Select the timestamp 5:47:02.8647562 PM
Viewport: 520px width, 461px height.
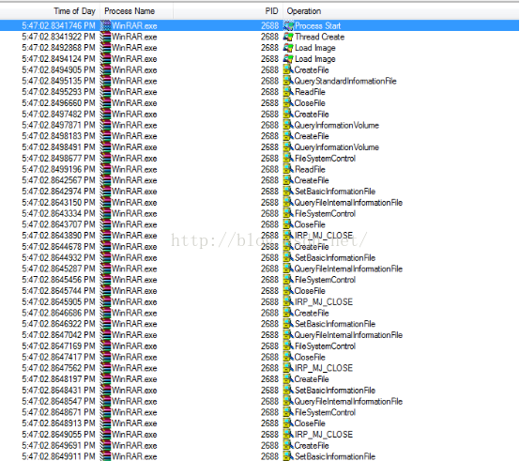pyautogui.click(x=58, y=368)
